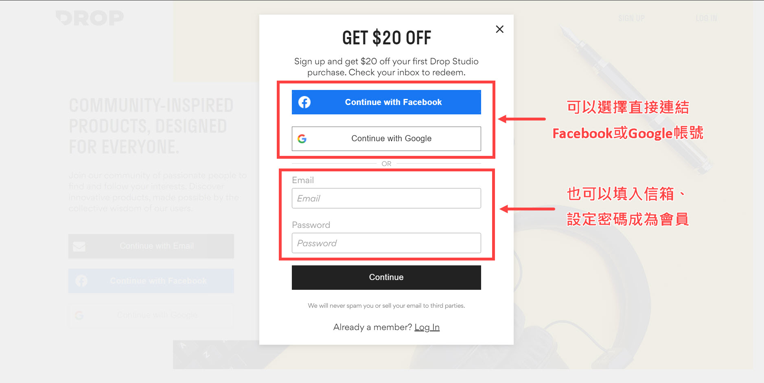Click the Drop logo in the header
This screenshot has width=764, height=383.
tap(90, 18)
